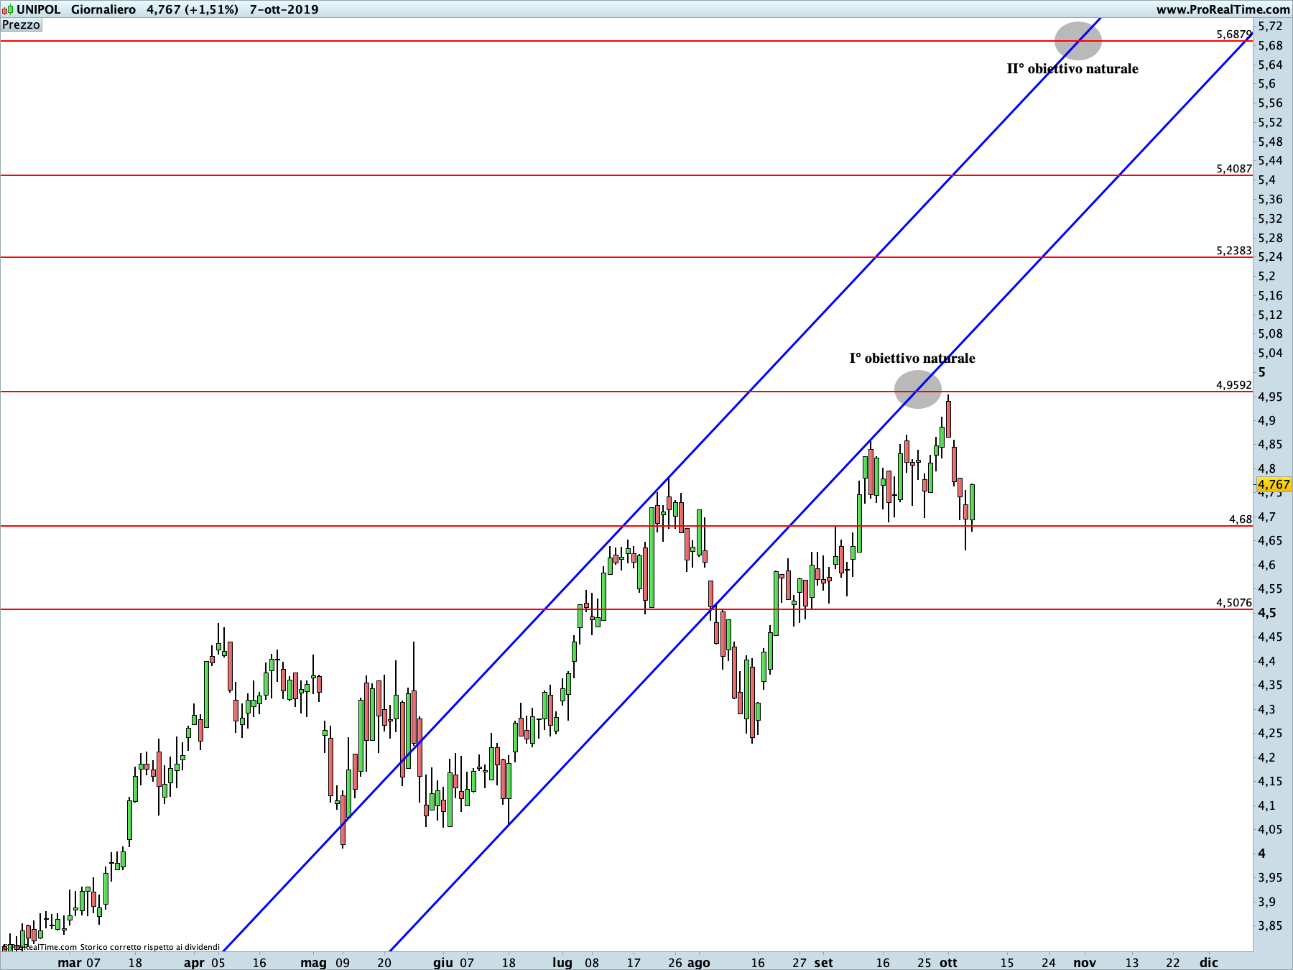Click the 'lug' month label on time axis

562,963
